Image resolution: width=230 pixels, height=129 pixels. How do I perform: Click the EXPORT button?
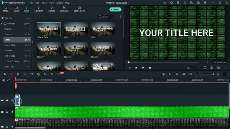click(115, 10)
